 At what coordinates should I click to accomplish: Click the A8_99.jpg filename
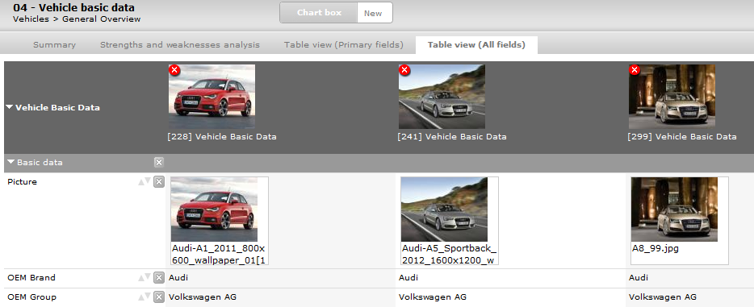(x=656, y=249)
